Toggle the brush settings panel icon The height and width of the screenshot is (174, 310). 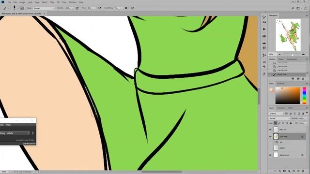pos(22,8)
